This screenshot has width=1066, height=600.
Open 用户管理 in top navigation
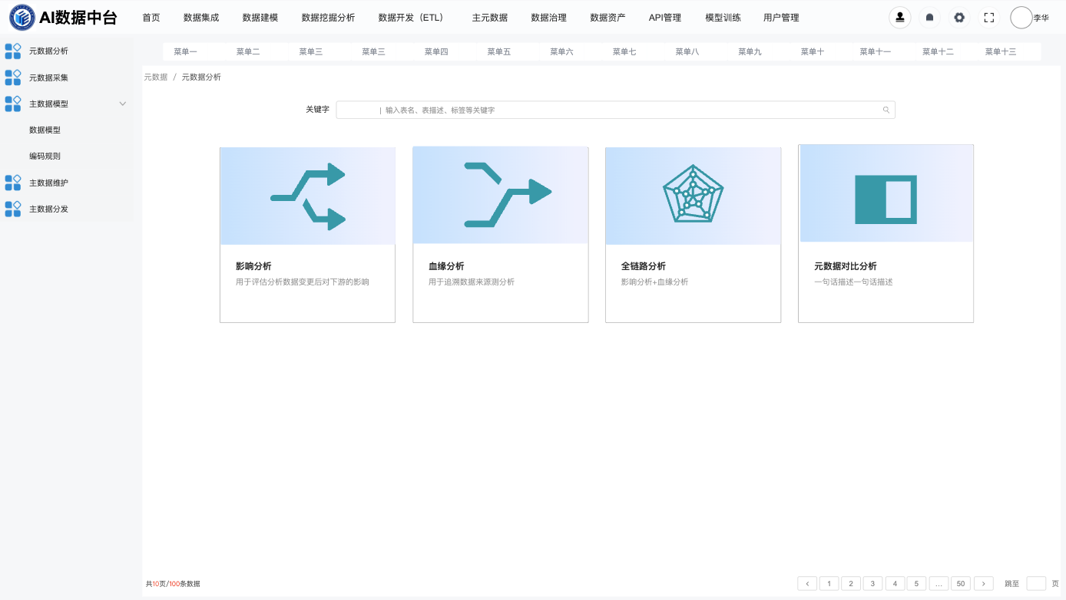pos(782,18)
